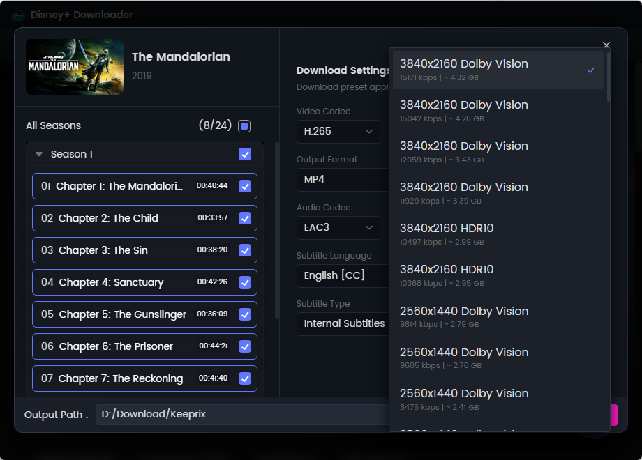The height and width of the screenshot is (460, 642).
Task: Click The Mandalorian poster thumbnail
Action: (75, 67)
